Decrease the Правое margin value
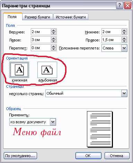 pyautogui.click(x=124, y=41)
